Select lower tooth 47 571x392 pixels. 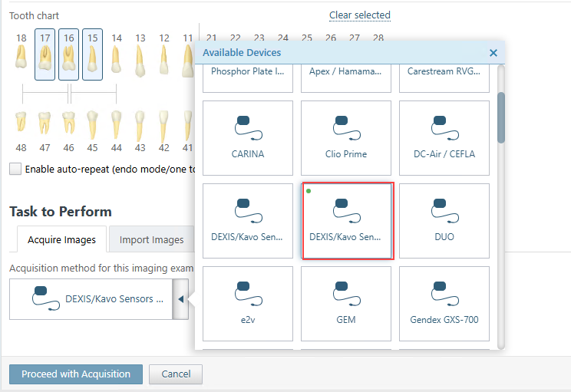pyautogui.click(x=45, y=132)
